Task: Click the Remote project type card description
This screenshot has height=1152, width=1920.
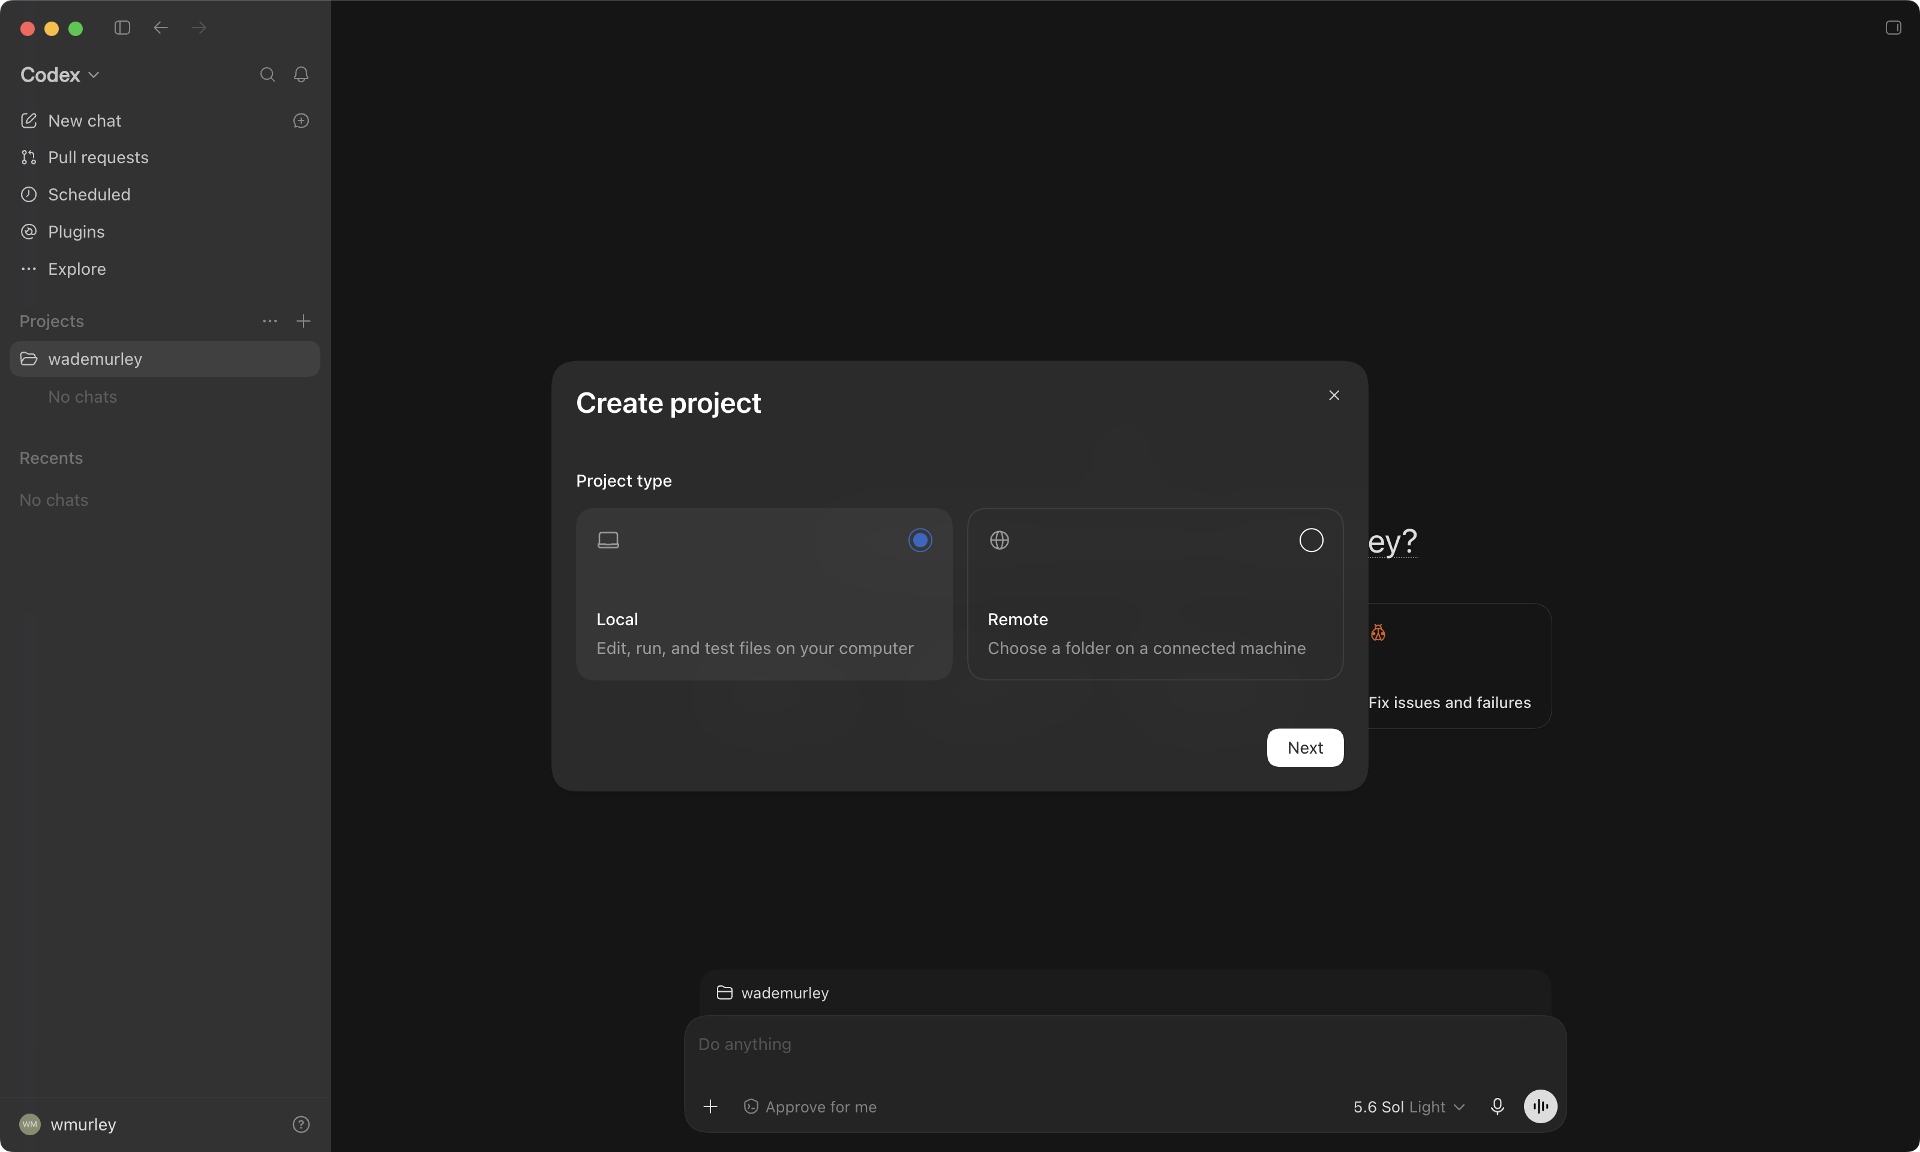Action: pos(1146,648)
